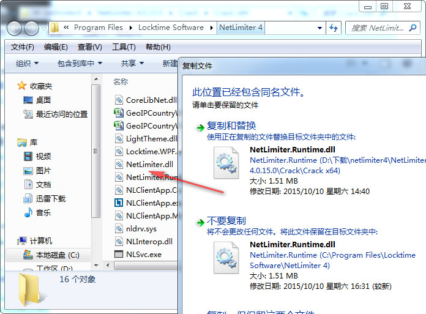426x314 pixels.
Task: Open 视频 video library in sidebar
Action: click(37, 157)
